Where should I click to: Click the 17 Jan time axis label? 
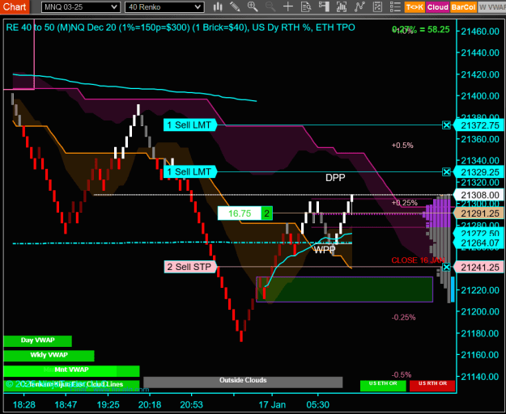point(272,404)
